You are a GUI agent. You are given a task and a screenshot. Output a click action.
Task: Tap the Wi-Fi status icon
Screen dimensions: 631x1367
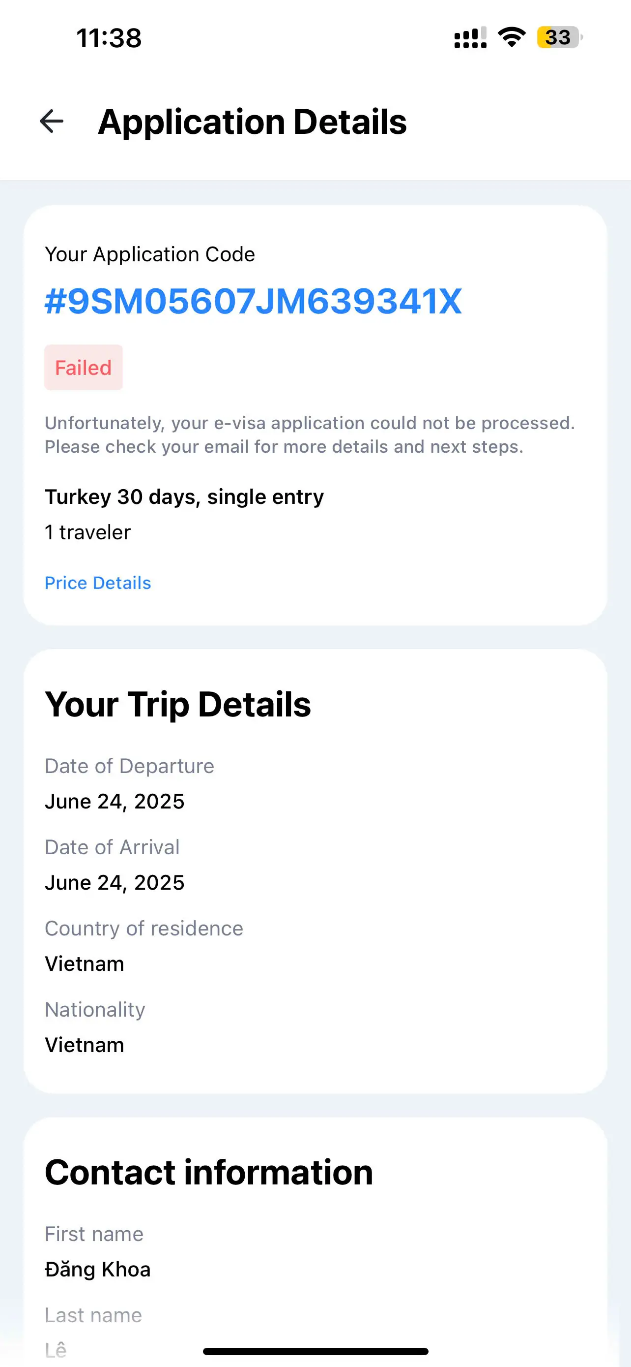click(511, 37)
